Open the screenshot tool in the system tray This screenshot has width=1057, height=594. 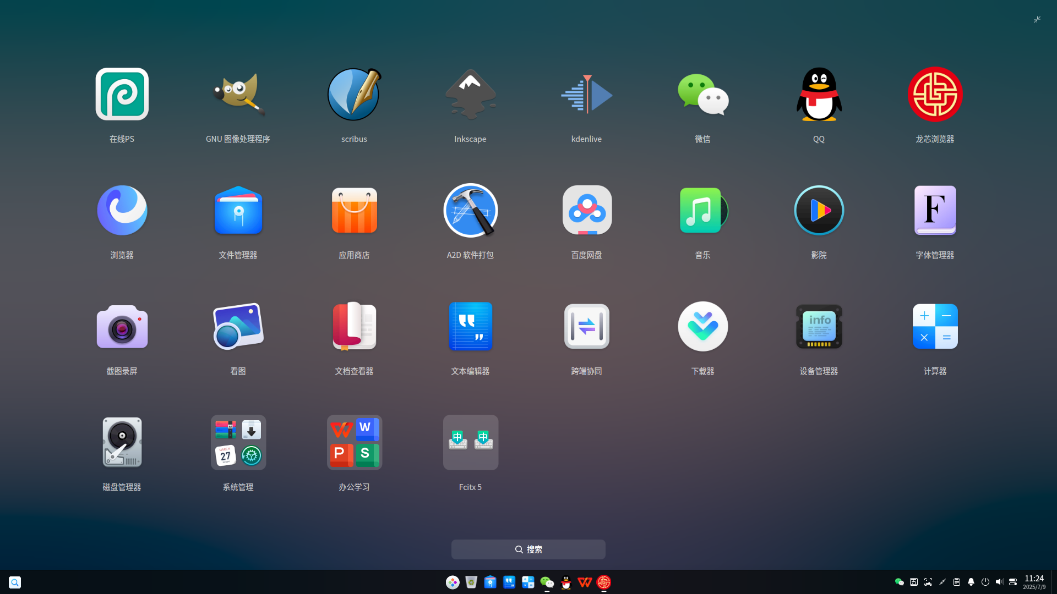point(928,582)
